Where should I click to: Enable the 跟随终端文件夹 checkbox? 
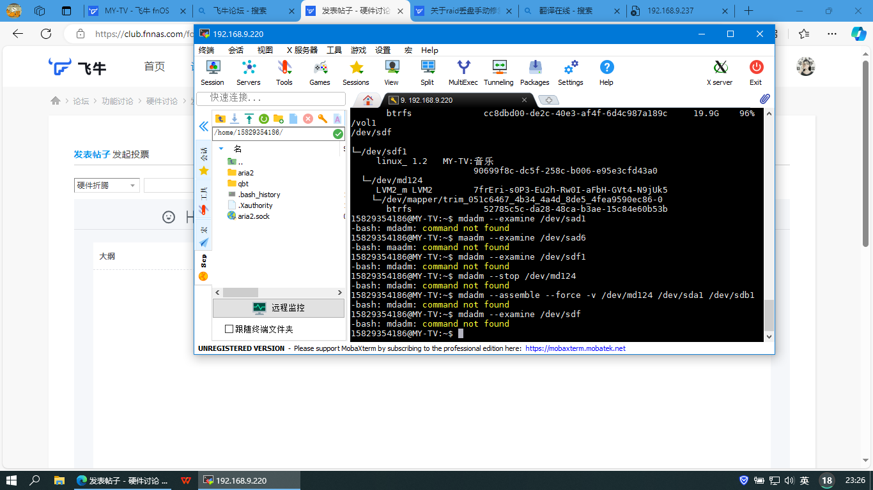point(229,329)
